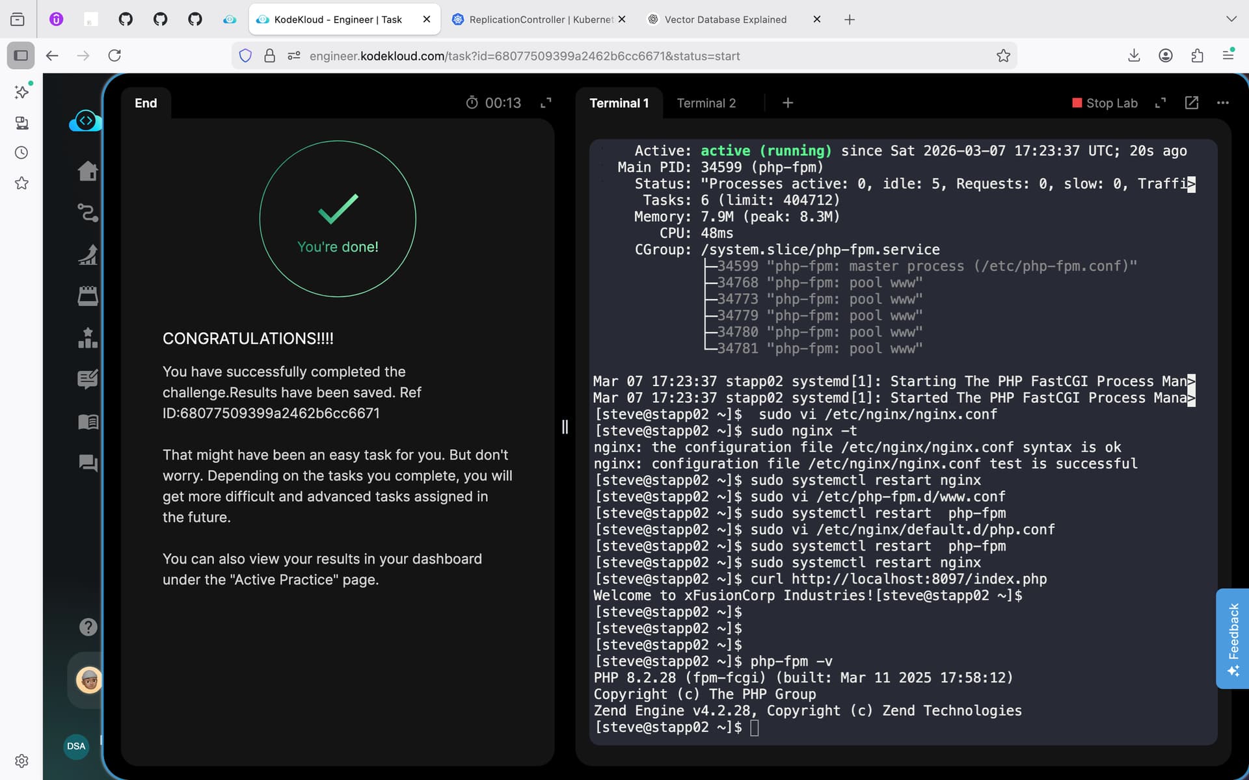Open browser application hamburger menu

point(1228,56)
